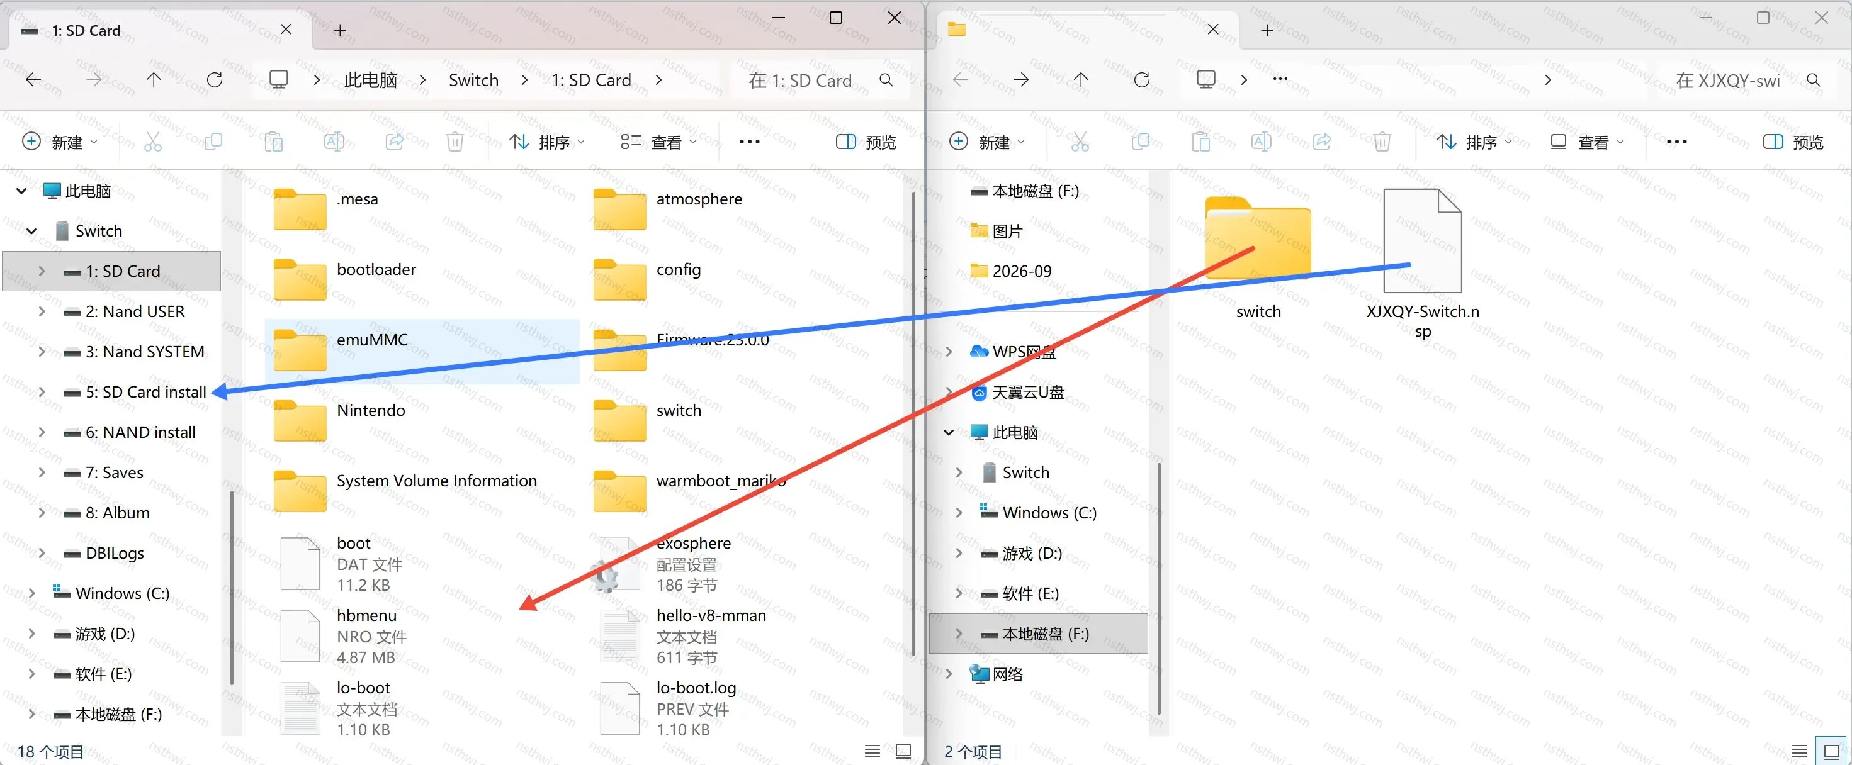
Task: Switch to large icons view in right window status bar
Action: tap(1832, 751)
